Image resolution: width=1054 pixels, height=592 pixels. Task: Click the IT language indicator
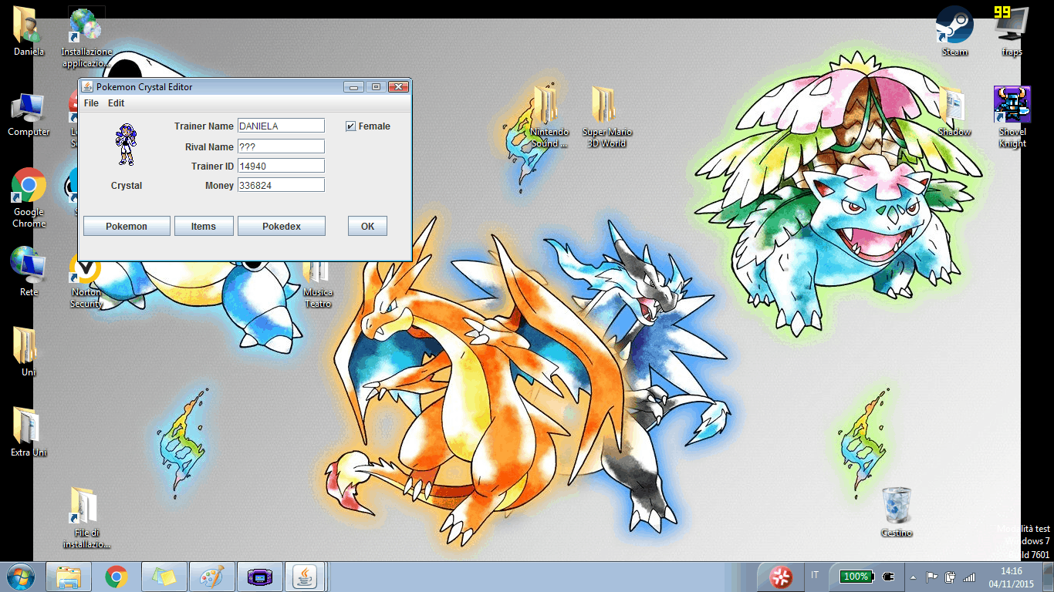(x=816, y=575)
